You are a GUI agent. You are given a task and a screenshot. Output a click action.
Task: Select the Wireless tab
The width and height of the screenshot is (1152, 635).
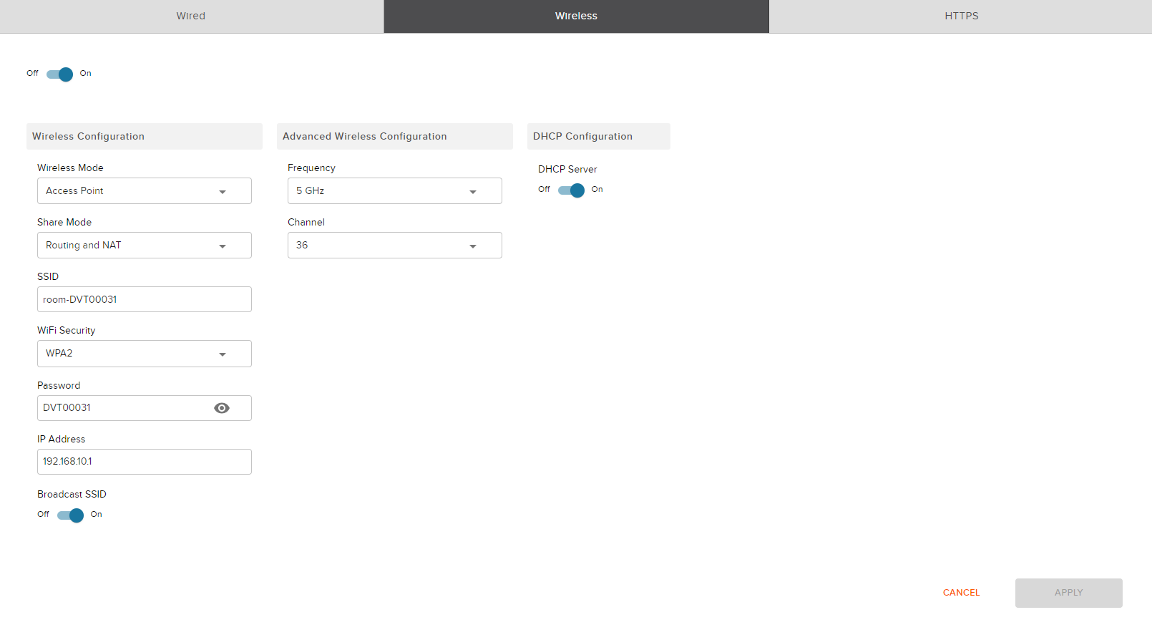(576, 16)
